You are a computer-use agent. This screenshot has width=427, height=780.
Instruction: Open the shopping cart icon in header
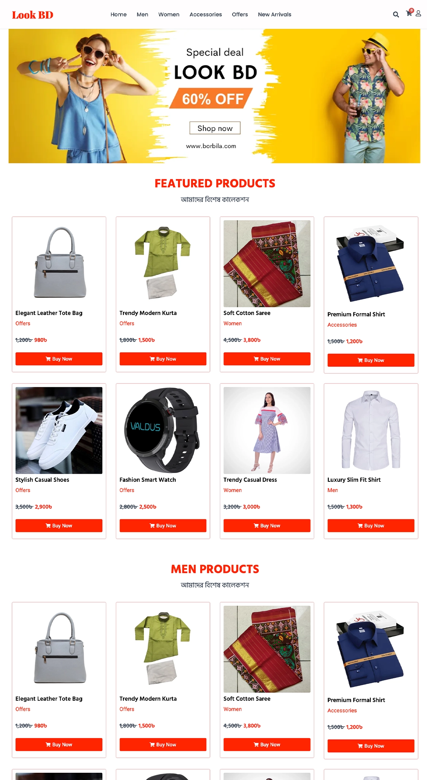pos(409,13)
